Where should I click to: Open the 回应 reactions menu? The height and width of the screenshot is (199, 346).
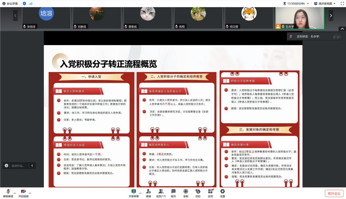pyautogui.click(x=198, y=193)
